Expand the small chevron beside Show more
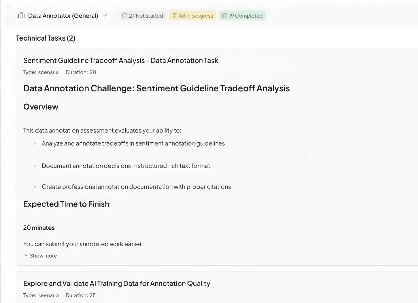This screenshot has height=303, width=418. coord(26,256)
